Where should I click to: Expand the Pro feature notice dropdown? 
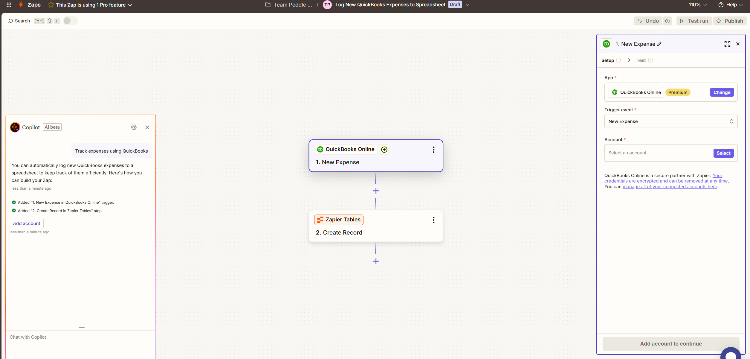(130, 5)
